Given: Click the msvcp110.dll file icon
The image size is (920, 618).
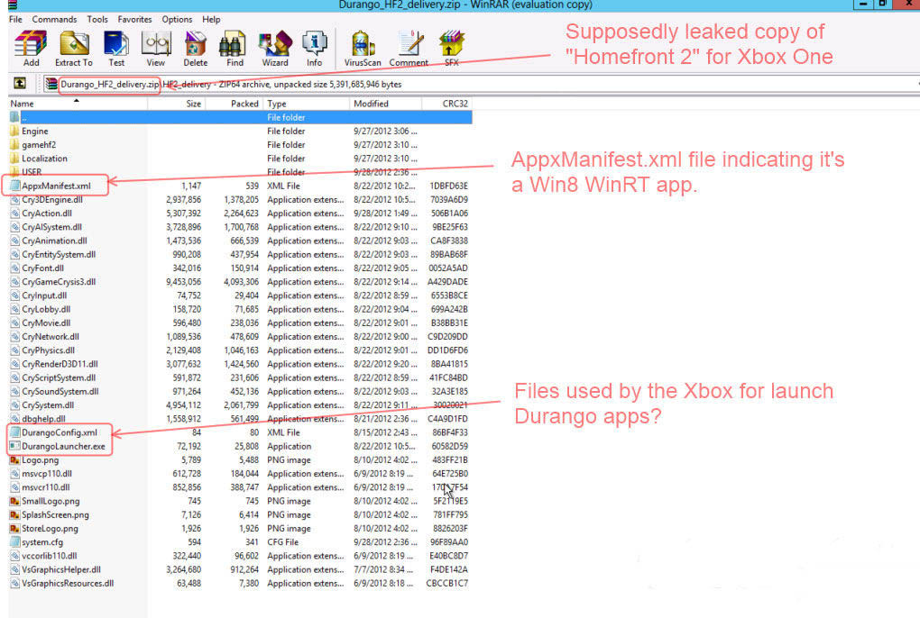Looking at the screenshot, I should (14, 473).
